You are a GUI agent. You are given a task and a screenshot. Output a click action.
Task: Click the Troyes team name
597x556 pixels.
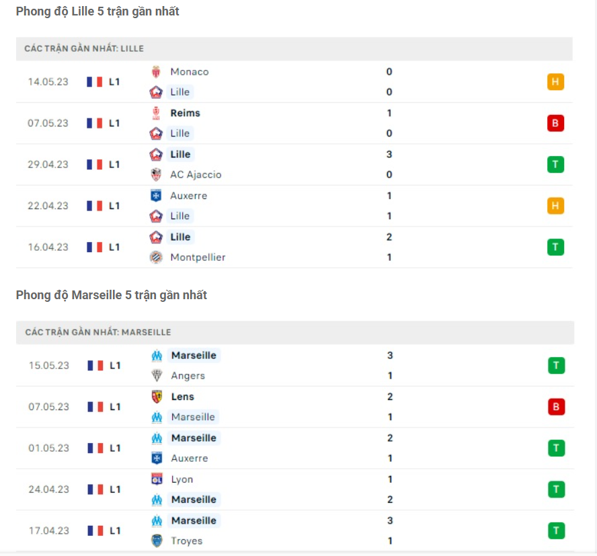(x=186, y=541)
